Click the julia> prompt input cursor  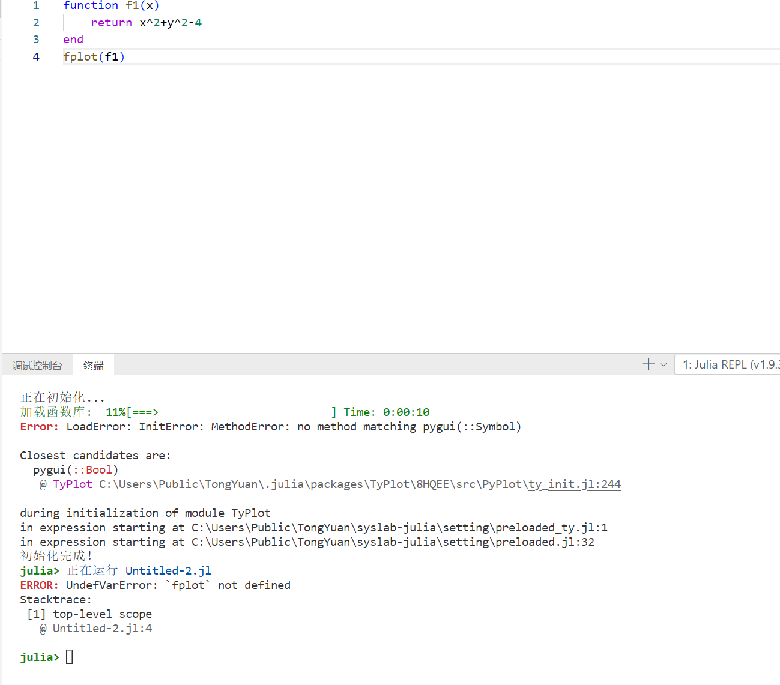[x=70, y=657]
